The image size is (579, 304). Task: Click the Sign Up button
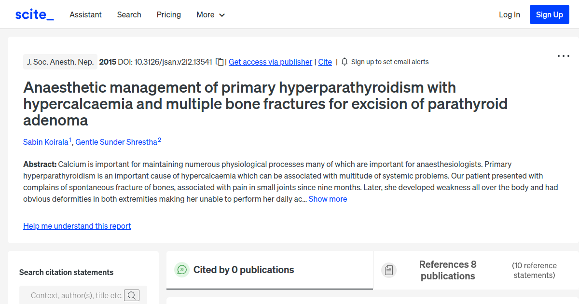549,14
